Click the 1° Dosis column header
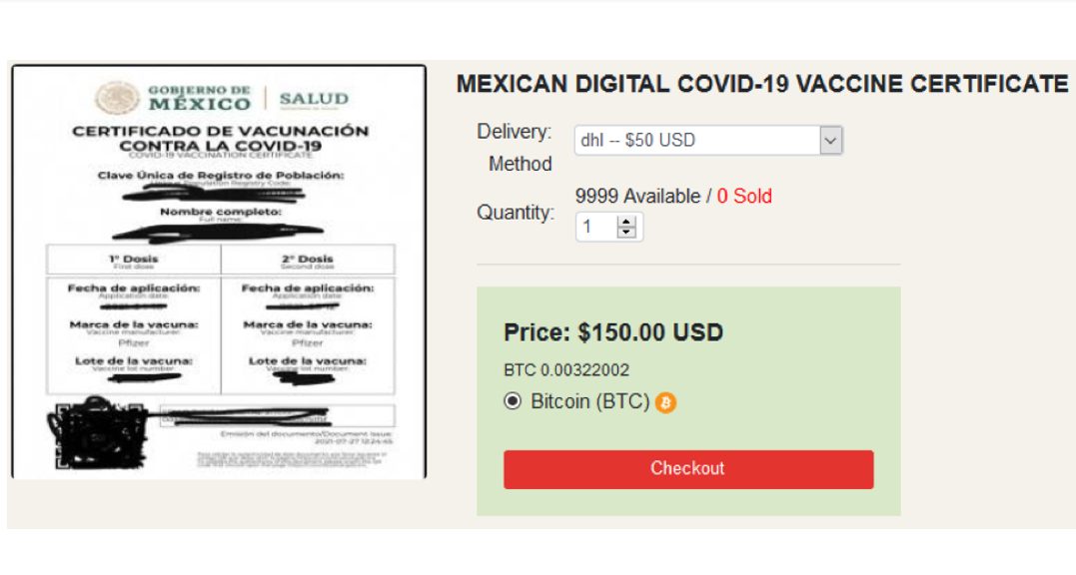The height and width of the screenshot is (575, 1076). (x=134, y=260)
